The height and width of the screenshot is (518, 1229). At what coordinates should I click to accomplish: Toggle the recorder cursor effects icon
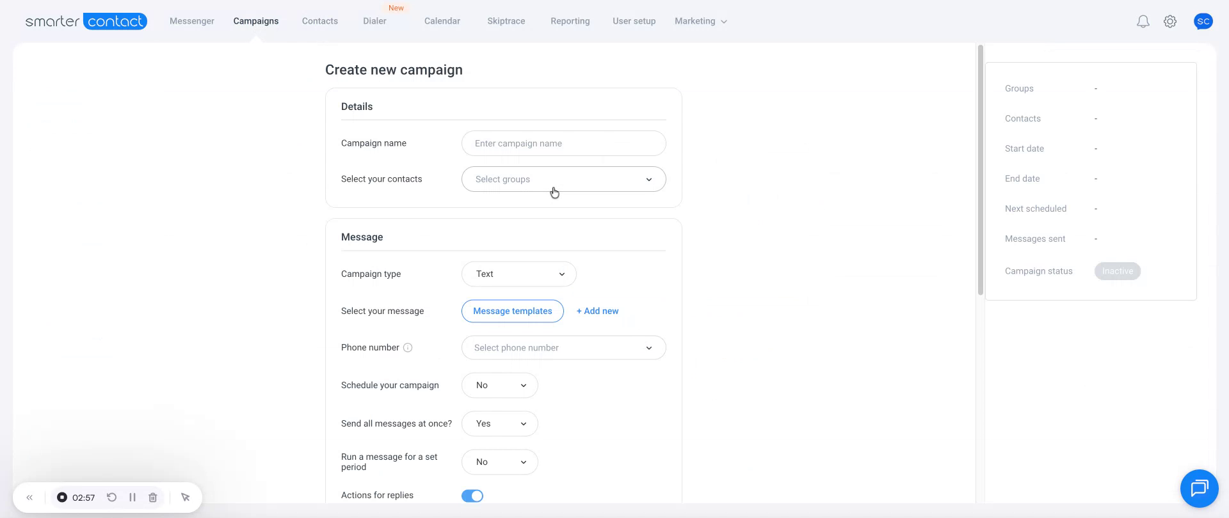coord(186,498)
